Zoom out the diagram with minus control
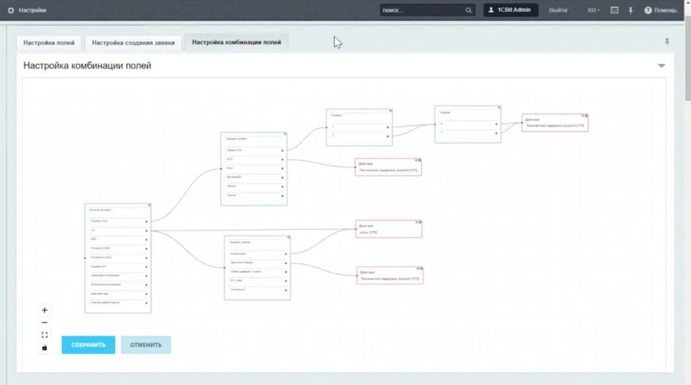Viewport: 691px width, 385px height. (x=44, y=323)
